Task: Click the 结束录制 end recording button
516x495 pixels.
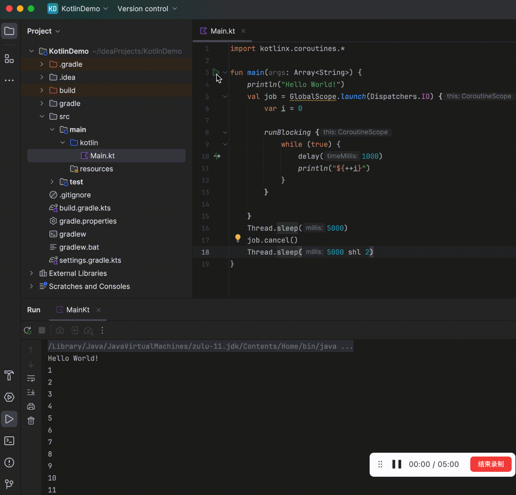Action: click(491, 464)
